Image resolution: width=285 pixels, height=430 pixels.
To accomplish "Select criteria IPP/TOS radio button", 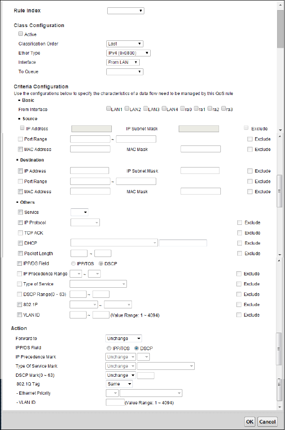I will point(73,263).
